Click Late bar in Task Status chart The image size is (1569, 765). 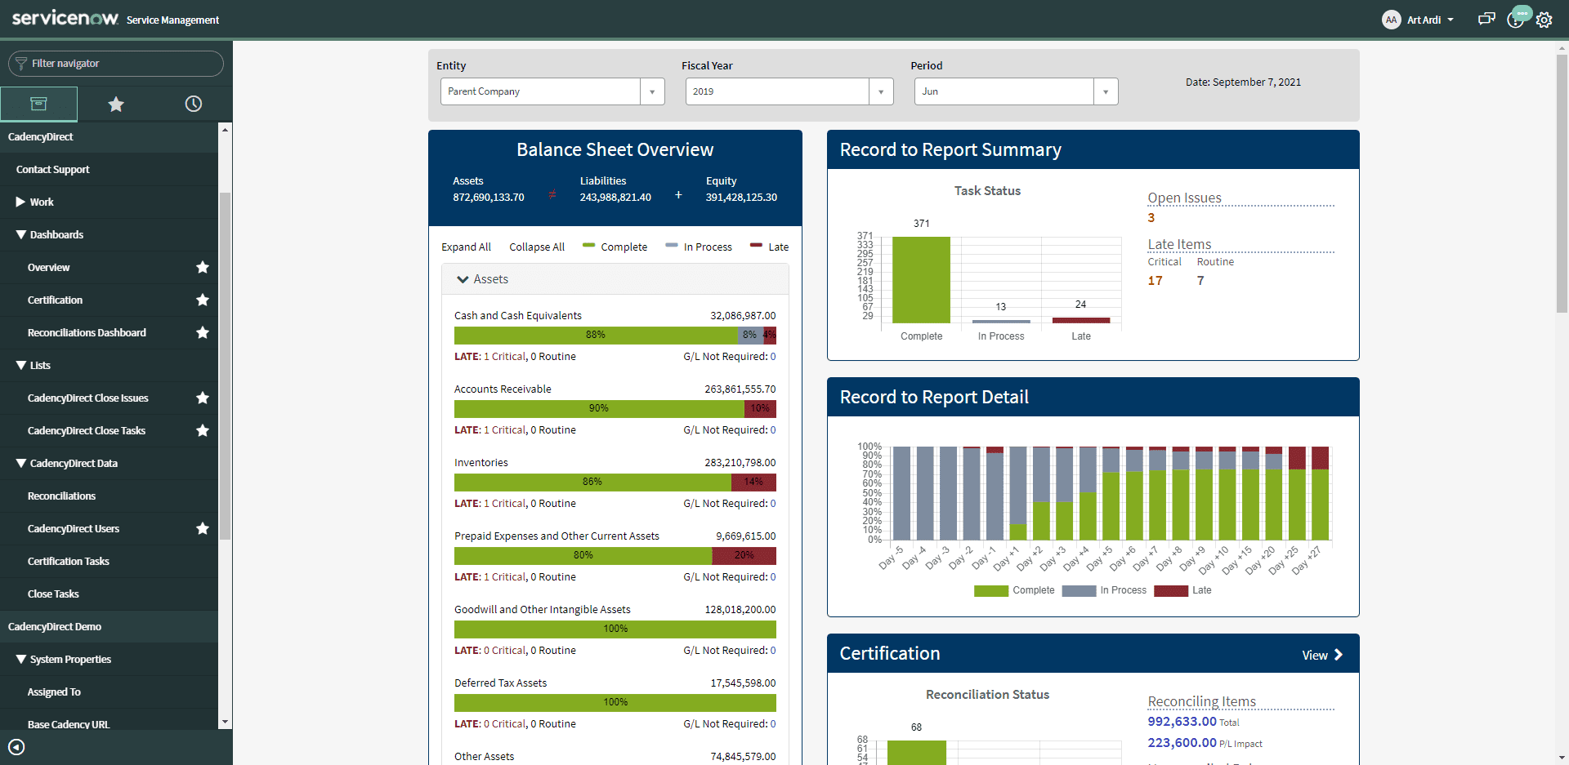pyautogui.click(x=1080, y=320)
